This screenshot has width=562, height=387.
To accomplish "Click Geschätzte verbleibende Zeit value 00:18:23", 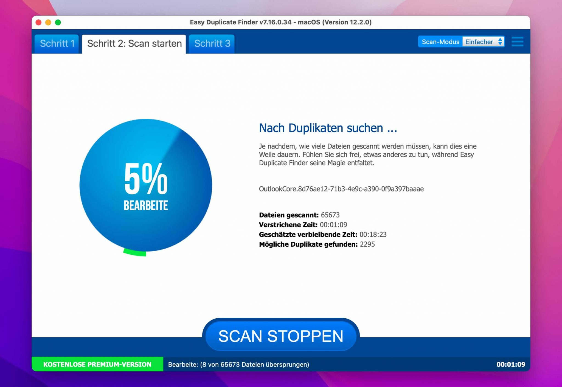I will coord(373,234).
